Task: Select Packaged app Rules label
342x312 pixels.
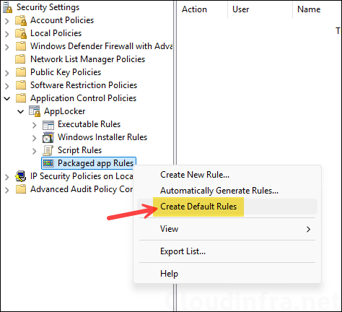Action: click(x=95, y=163)
